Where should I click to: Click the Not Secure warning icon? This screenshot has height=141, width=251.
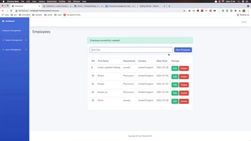pyautogui.click(x=16, y=11)
